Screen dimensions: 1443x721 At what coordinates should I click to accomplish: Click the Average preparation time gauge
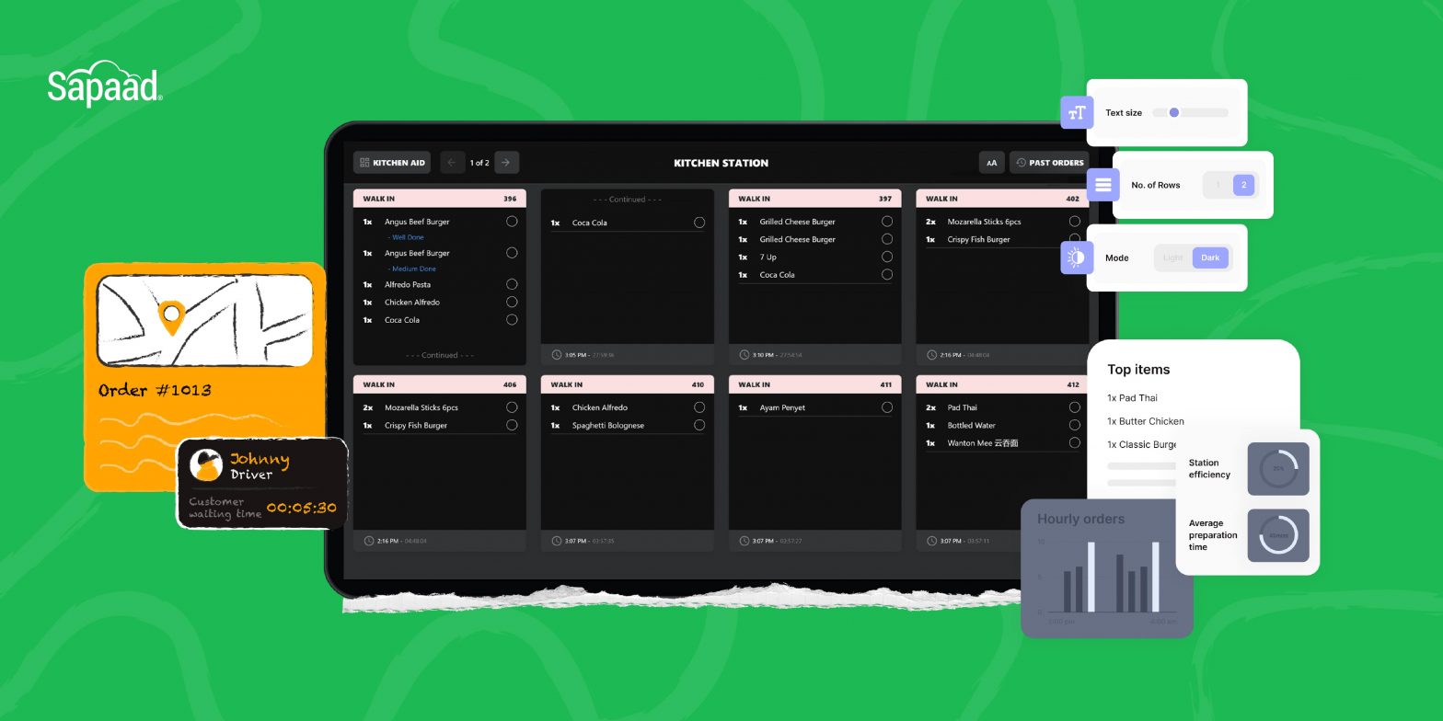[1278, 535]
